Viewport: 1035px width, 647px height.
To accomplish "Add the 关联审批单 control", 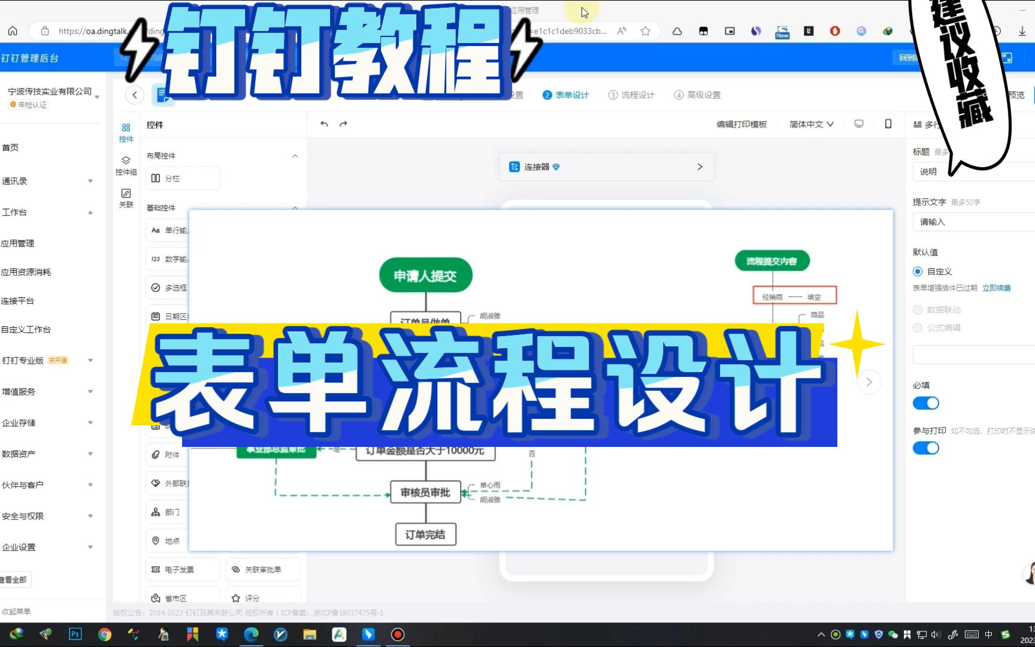I will pos(263,570).
